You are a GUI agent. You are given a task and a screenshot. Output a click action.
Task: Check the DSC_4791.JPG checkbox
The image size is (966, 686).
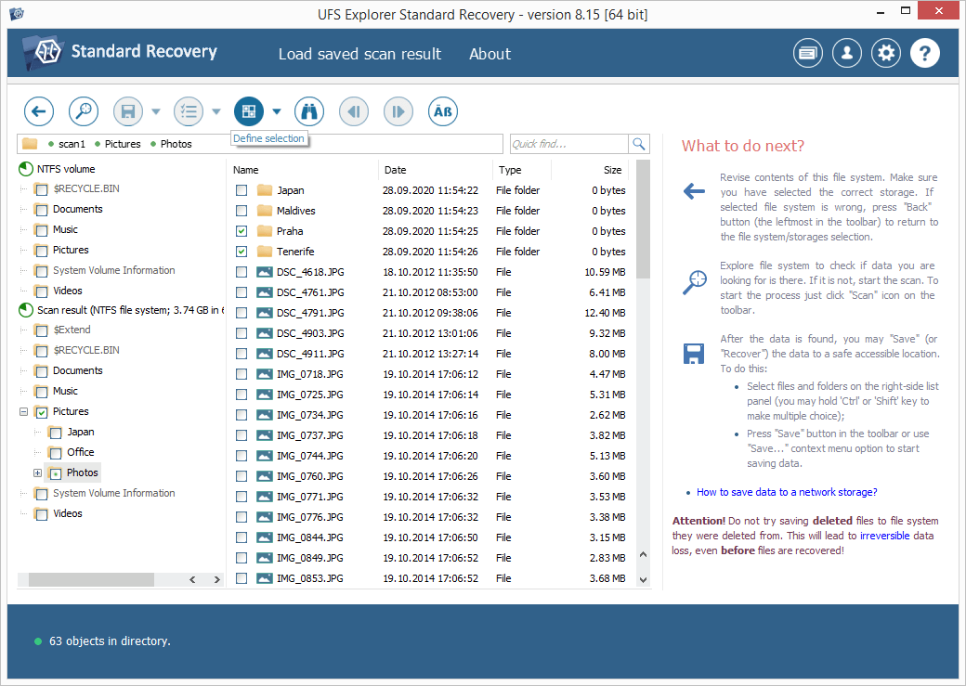pyautogui.click(x=241, y=313)
